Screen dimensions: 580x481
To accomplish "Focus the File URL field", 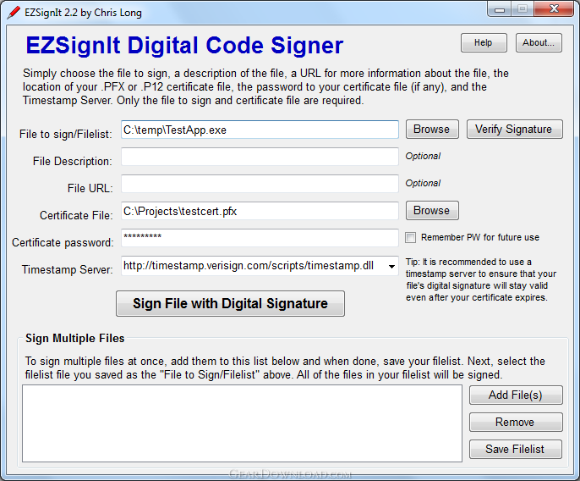I will [260, 184].
